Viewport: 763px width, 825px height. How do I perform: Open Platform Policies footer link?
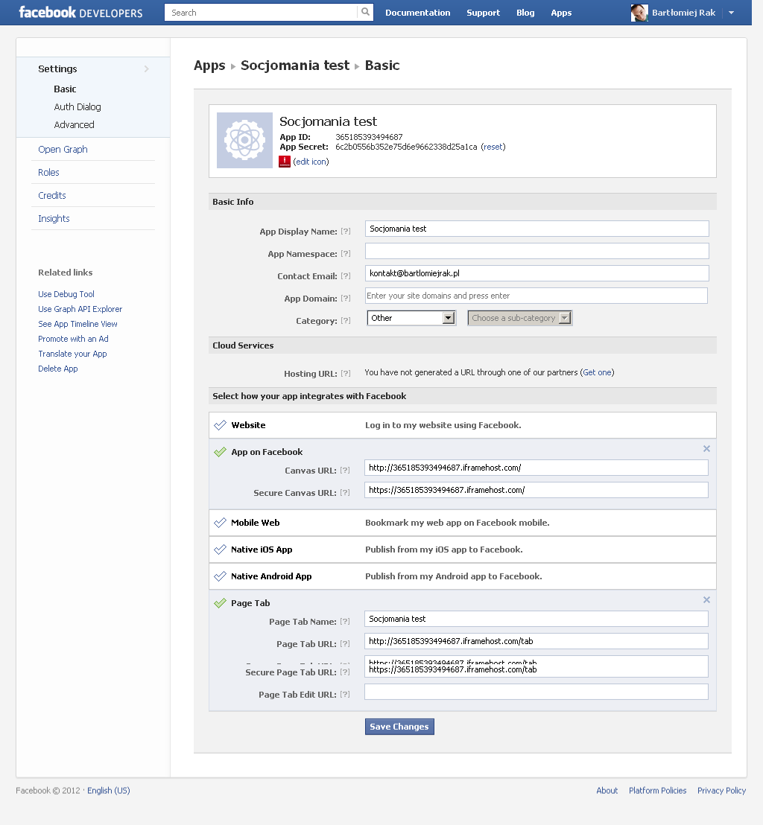pos(658,790)
